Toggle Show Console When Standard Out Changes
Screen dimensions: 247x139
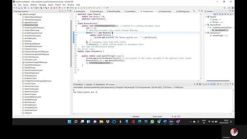[x=211, y=84]
